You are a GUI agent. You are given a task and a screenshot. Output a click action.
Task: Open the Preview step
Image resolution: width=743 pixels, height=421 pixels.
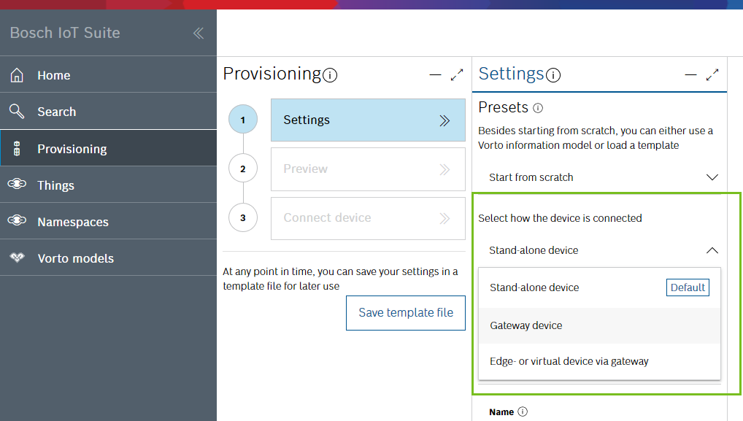(368, 169)
